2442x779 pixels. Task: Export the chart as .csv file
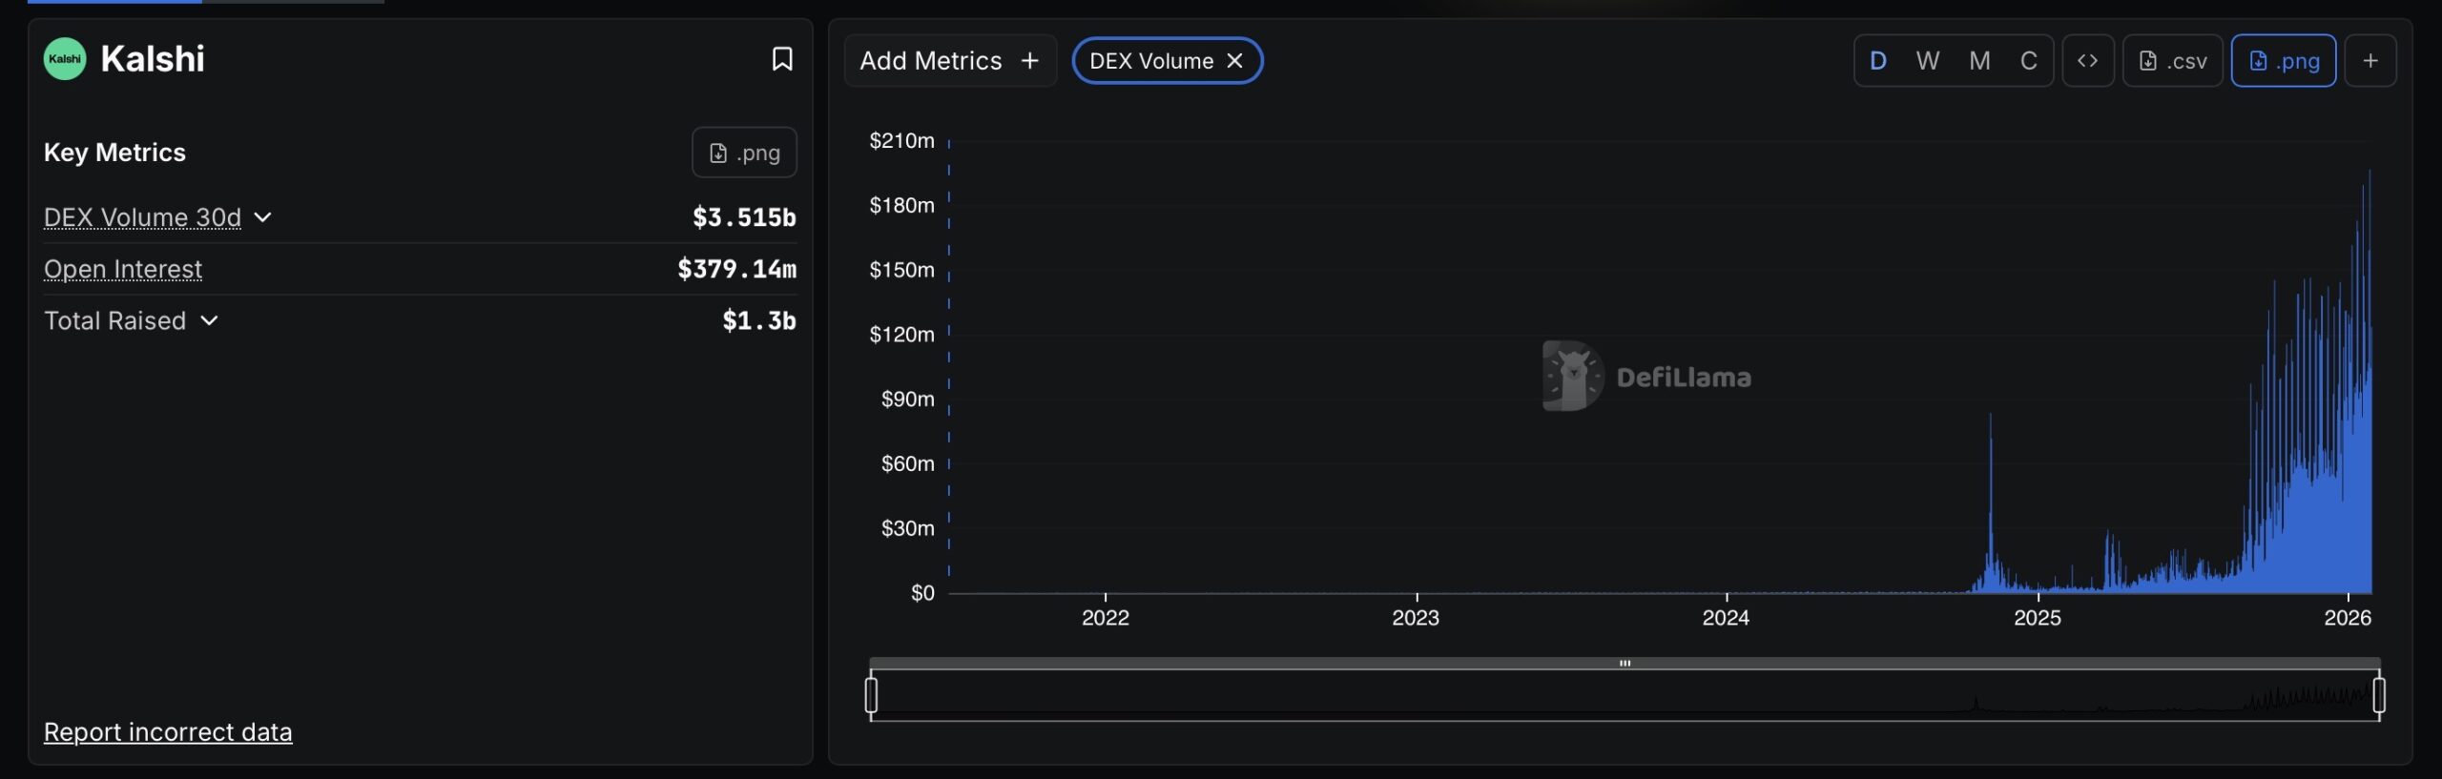[x=2174, y=60]
